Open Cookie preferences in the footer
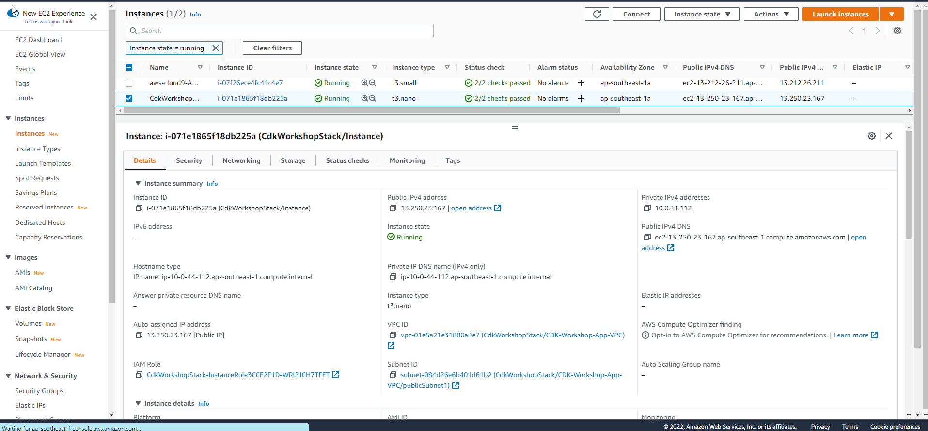This screenshot has width=928, height=431. (x=895, y=427)
